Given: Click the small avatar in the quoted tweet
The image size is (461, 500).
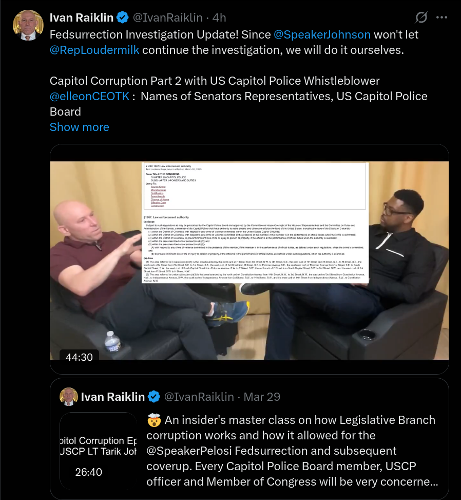Looking at the screenshot, I should pyautogui.click(x=69, y=397).
